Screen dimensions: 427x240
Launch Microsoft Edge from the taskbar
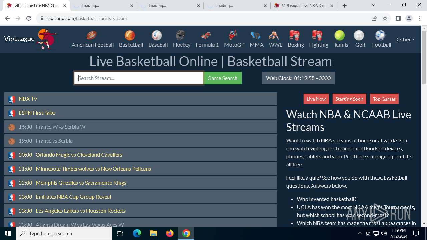coord(137,233)
